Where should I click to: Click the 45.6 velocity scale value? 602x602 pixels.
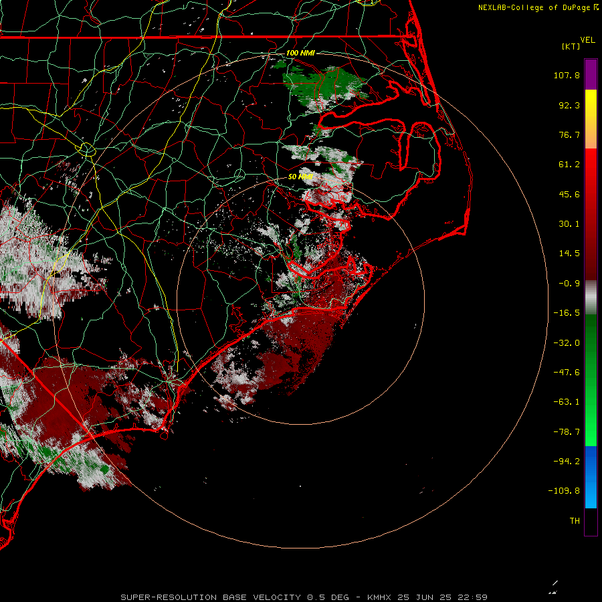(x=569, y=194)
